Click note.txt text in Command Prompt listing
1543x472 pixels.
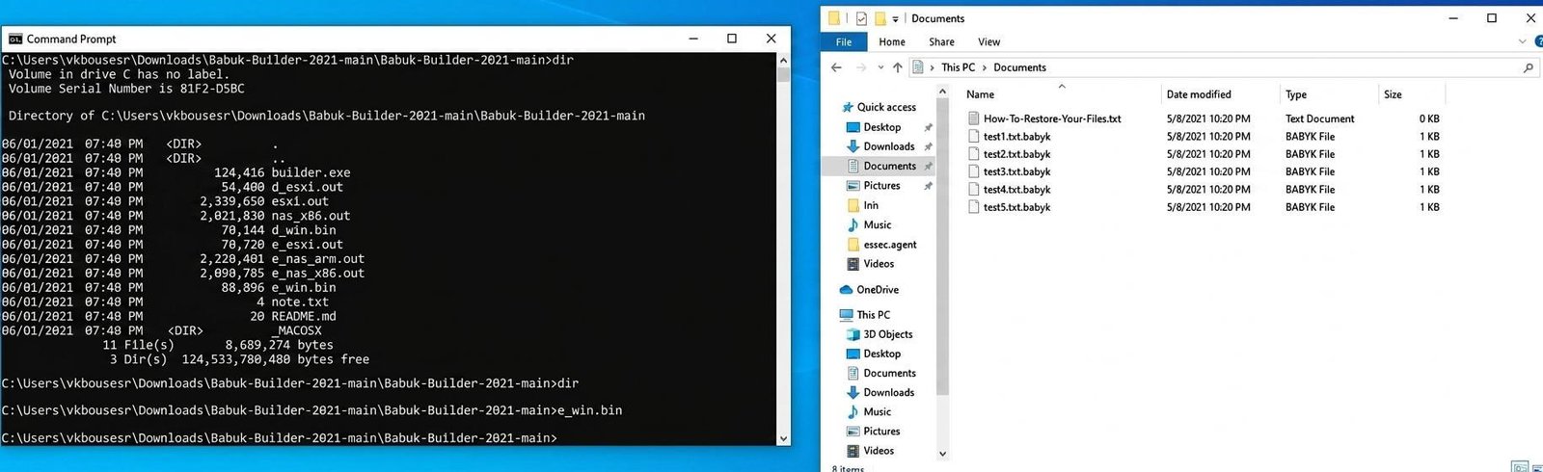click(300, 302)
